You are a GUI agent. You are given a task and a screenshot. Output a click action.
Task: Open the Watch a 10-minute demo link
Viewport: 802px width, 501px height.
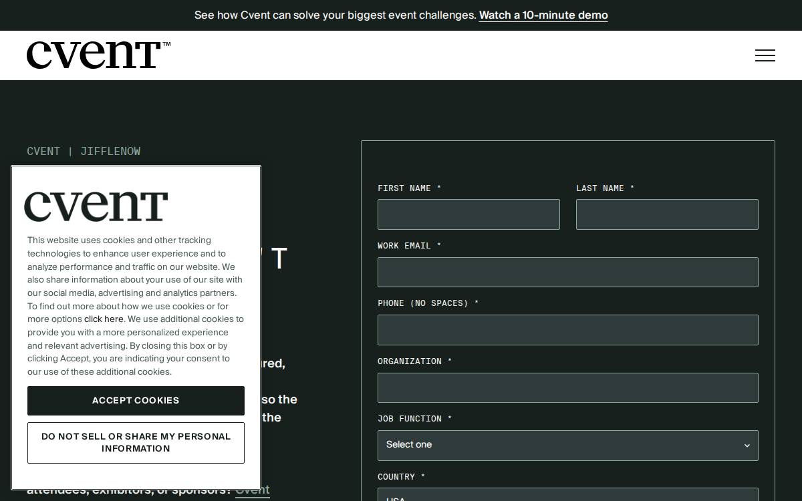(x=543, y=15)
